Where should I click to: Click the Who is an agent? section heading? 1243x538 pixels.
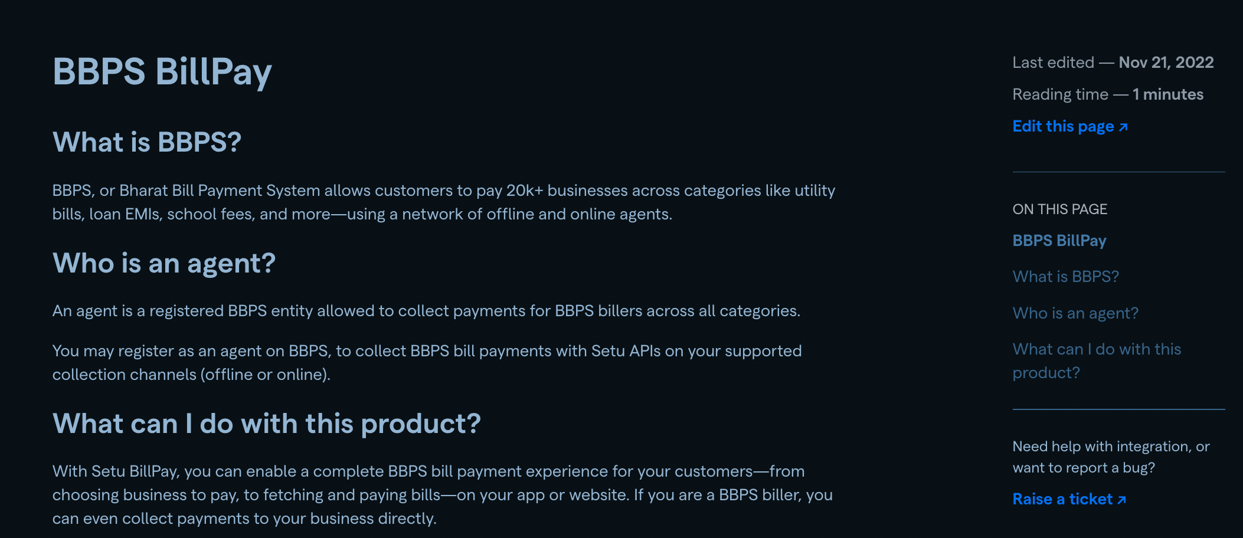click(x=163, y=263)
